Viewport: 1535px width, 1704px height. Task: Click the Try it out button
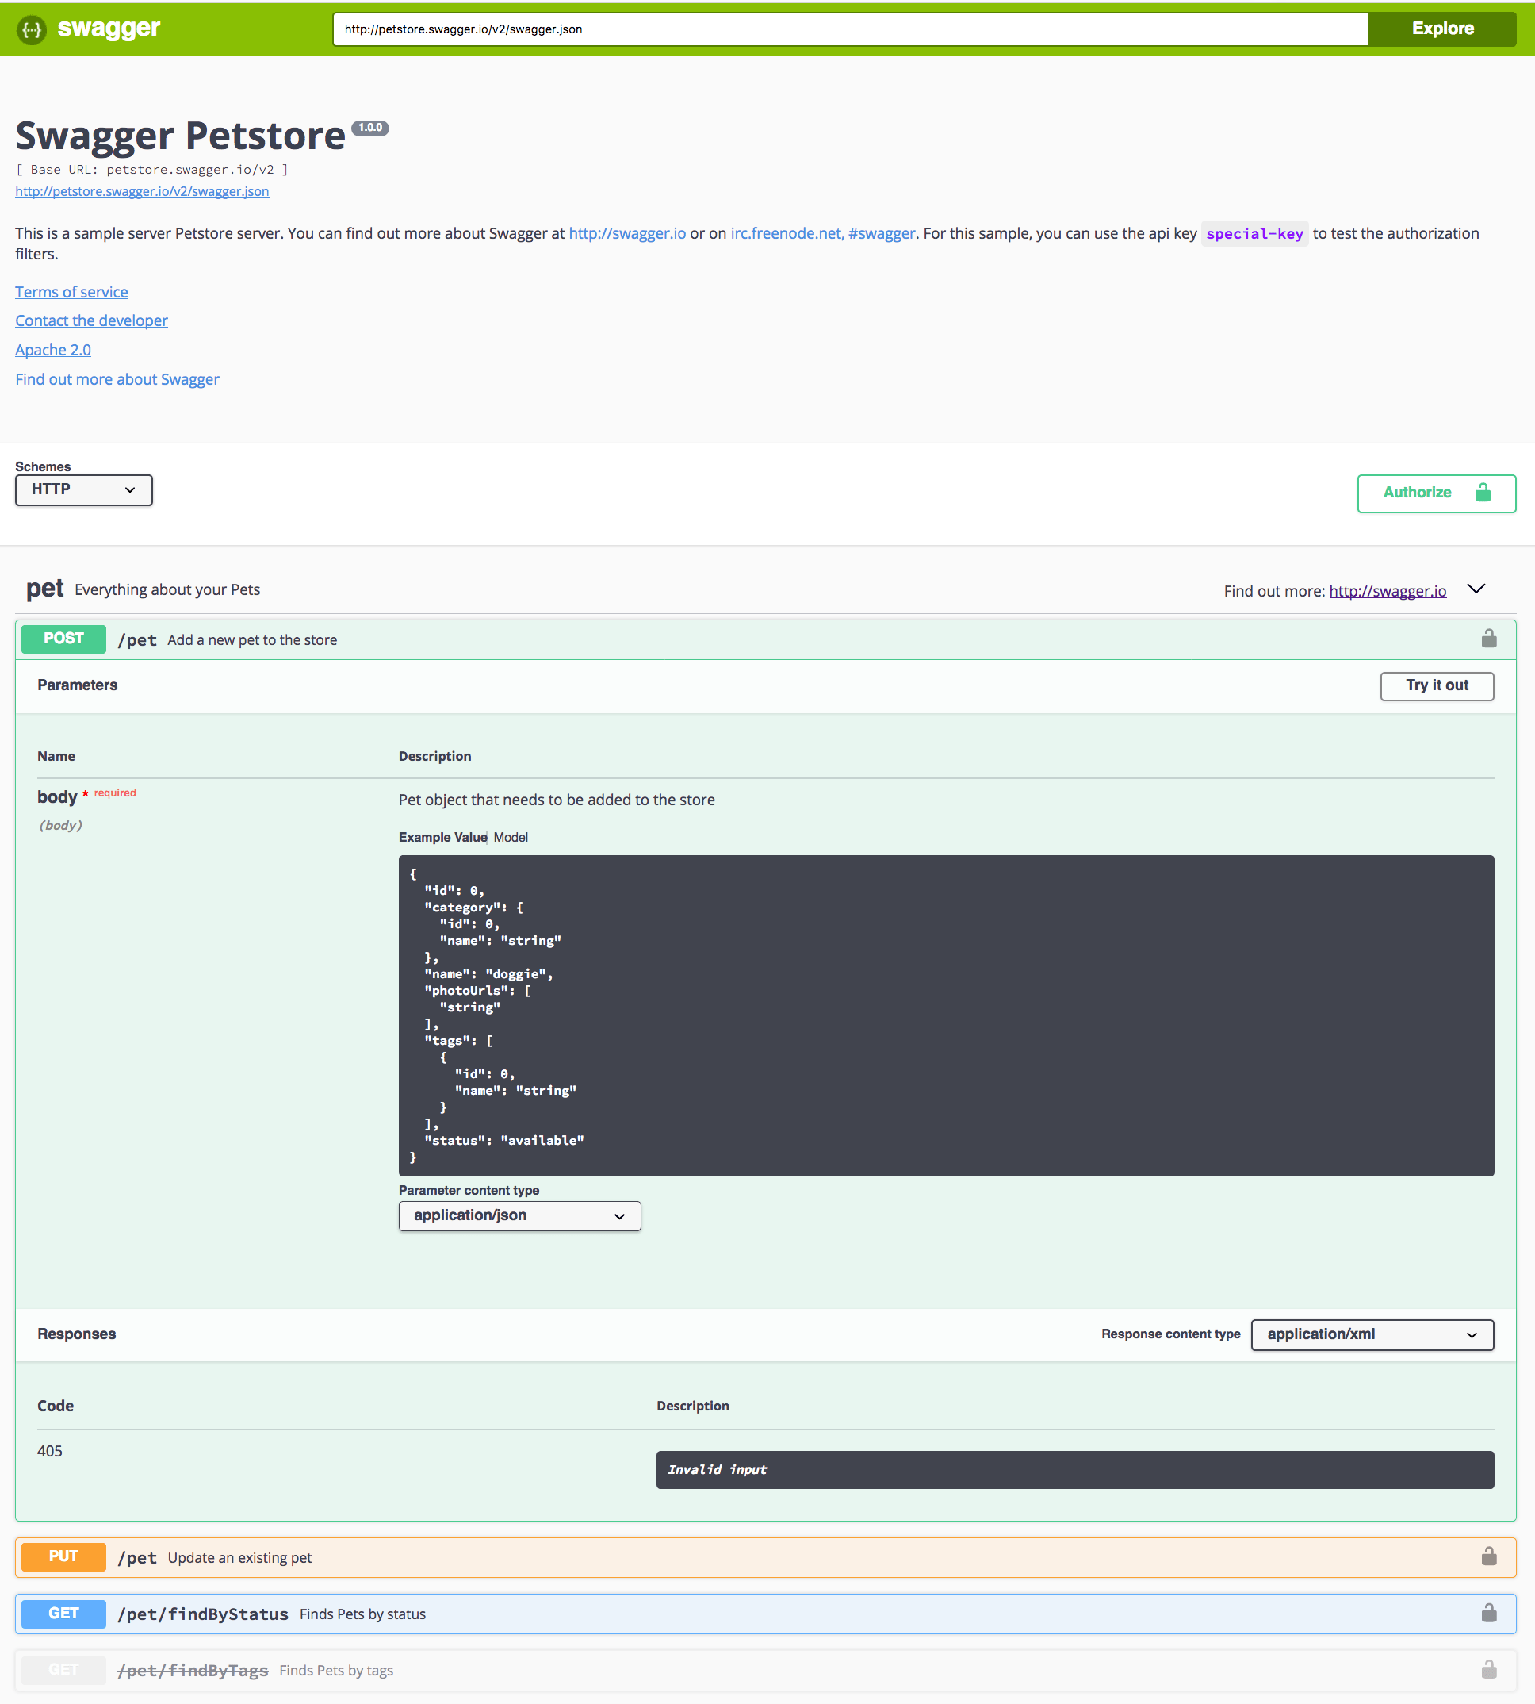[x=1437, y=685]
